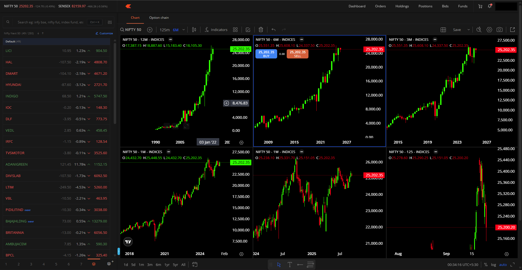Open the shopping cart basket
This screenshot has height=270, width=522.
pos(480,6)
